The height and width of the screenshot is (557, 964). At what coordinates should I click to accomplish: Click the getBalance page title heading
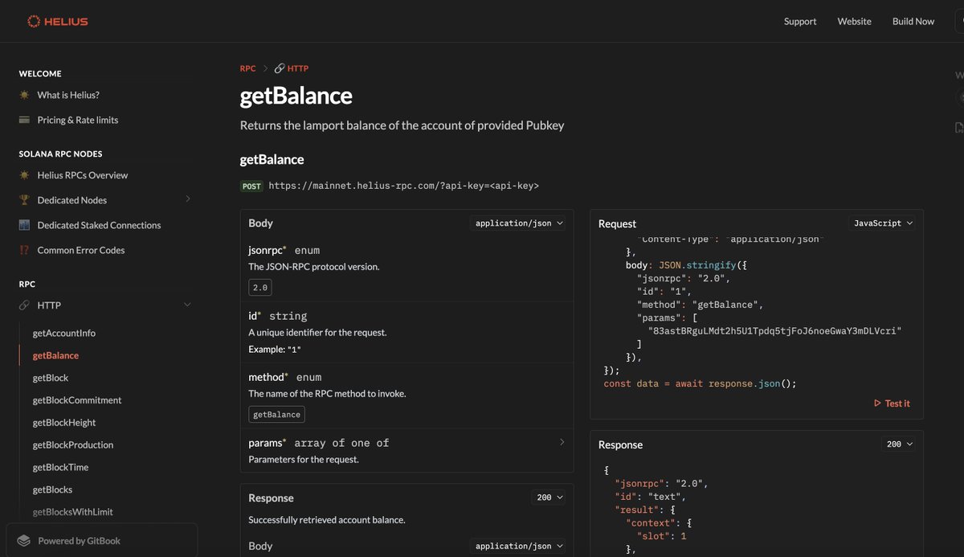tap(296, 96)
